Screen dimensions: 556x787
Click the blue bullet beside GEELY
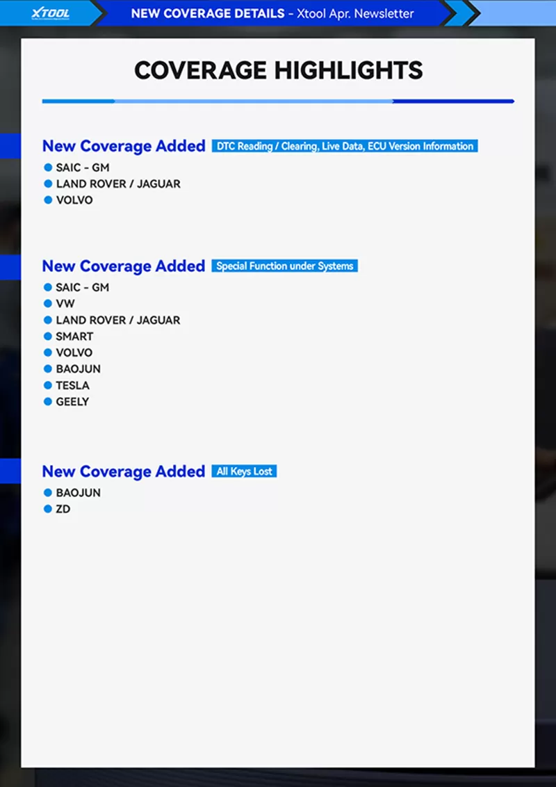[x=48, y=401]
